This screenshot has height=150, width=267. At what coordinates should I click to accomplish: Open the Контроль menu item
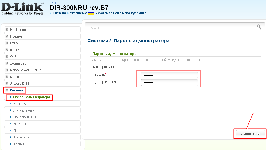coord(42,77)
